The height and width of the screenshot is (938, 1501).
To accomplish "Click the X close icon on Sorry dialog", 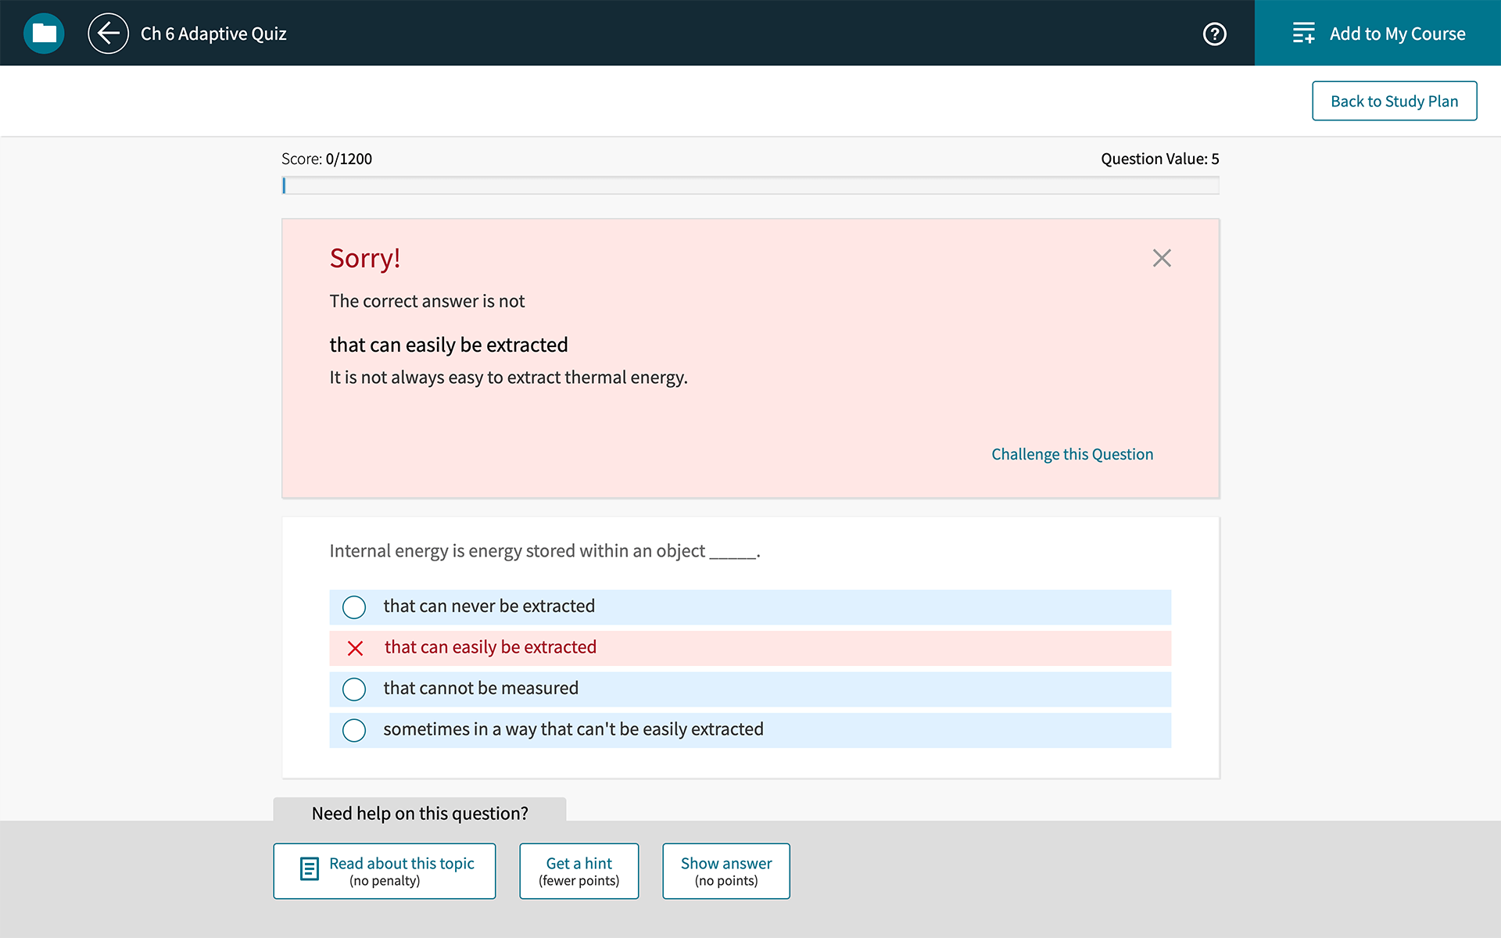I will click(x=1162, y=257).
